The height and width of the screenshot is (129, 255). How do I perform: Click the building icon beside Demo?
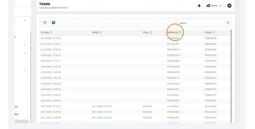[208, 6]
